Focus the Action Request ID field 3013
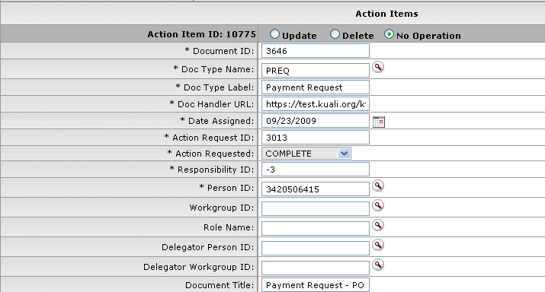 coord(316,138)
